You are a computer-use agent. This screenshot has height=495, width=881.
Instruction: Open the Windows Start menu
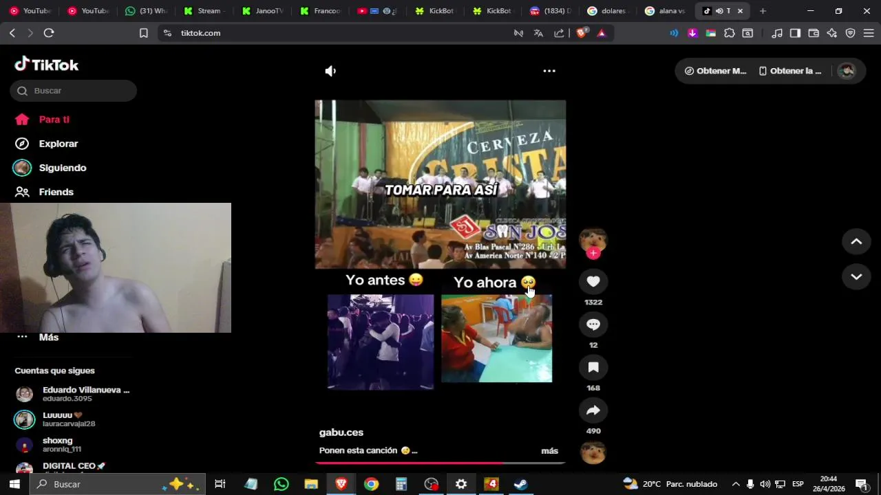pyautogui.click(x=14, y=484)
